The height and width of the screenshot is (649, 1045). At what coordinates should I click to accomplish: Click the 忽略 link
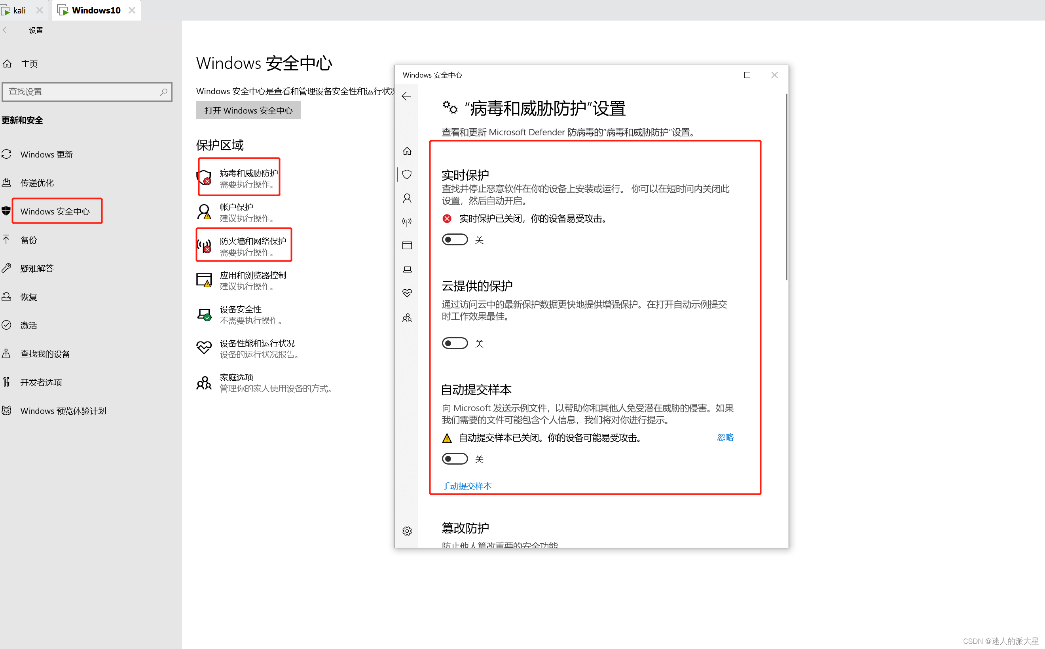pos(725,437)
